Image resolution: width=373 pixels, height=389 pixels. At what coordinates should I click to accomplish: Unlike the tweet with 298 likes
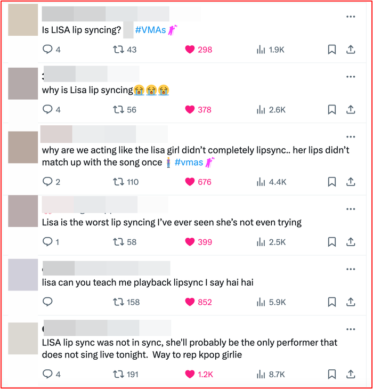coord(189,50)
